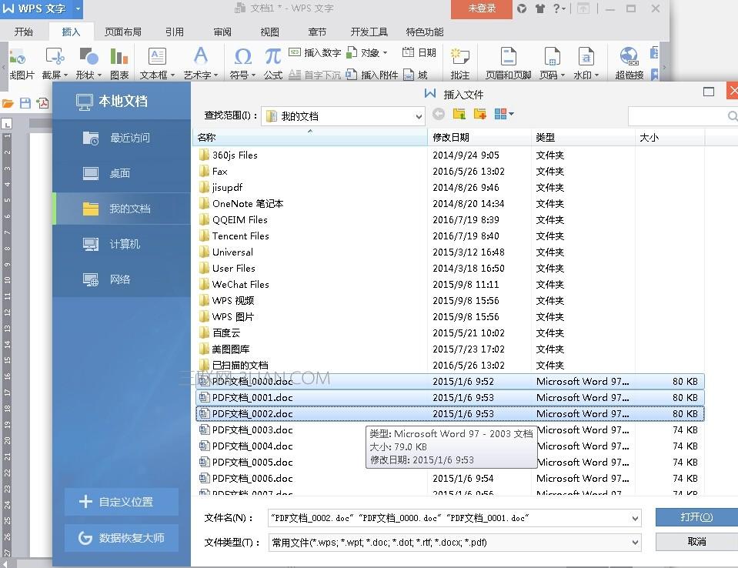Click the Symbol (符号) omega icon
The width and height of the screenshot is (738, 568).
click(x=243, y=56)
